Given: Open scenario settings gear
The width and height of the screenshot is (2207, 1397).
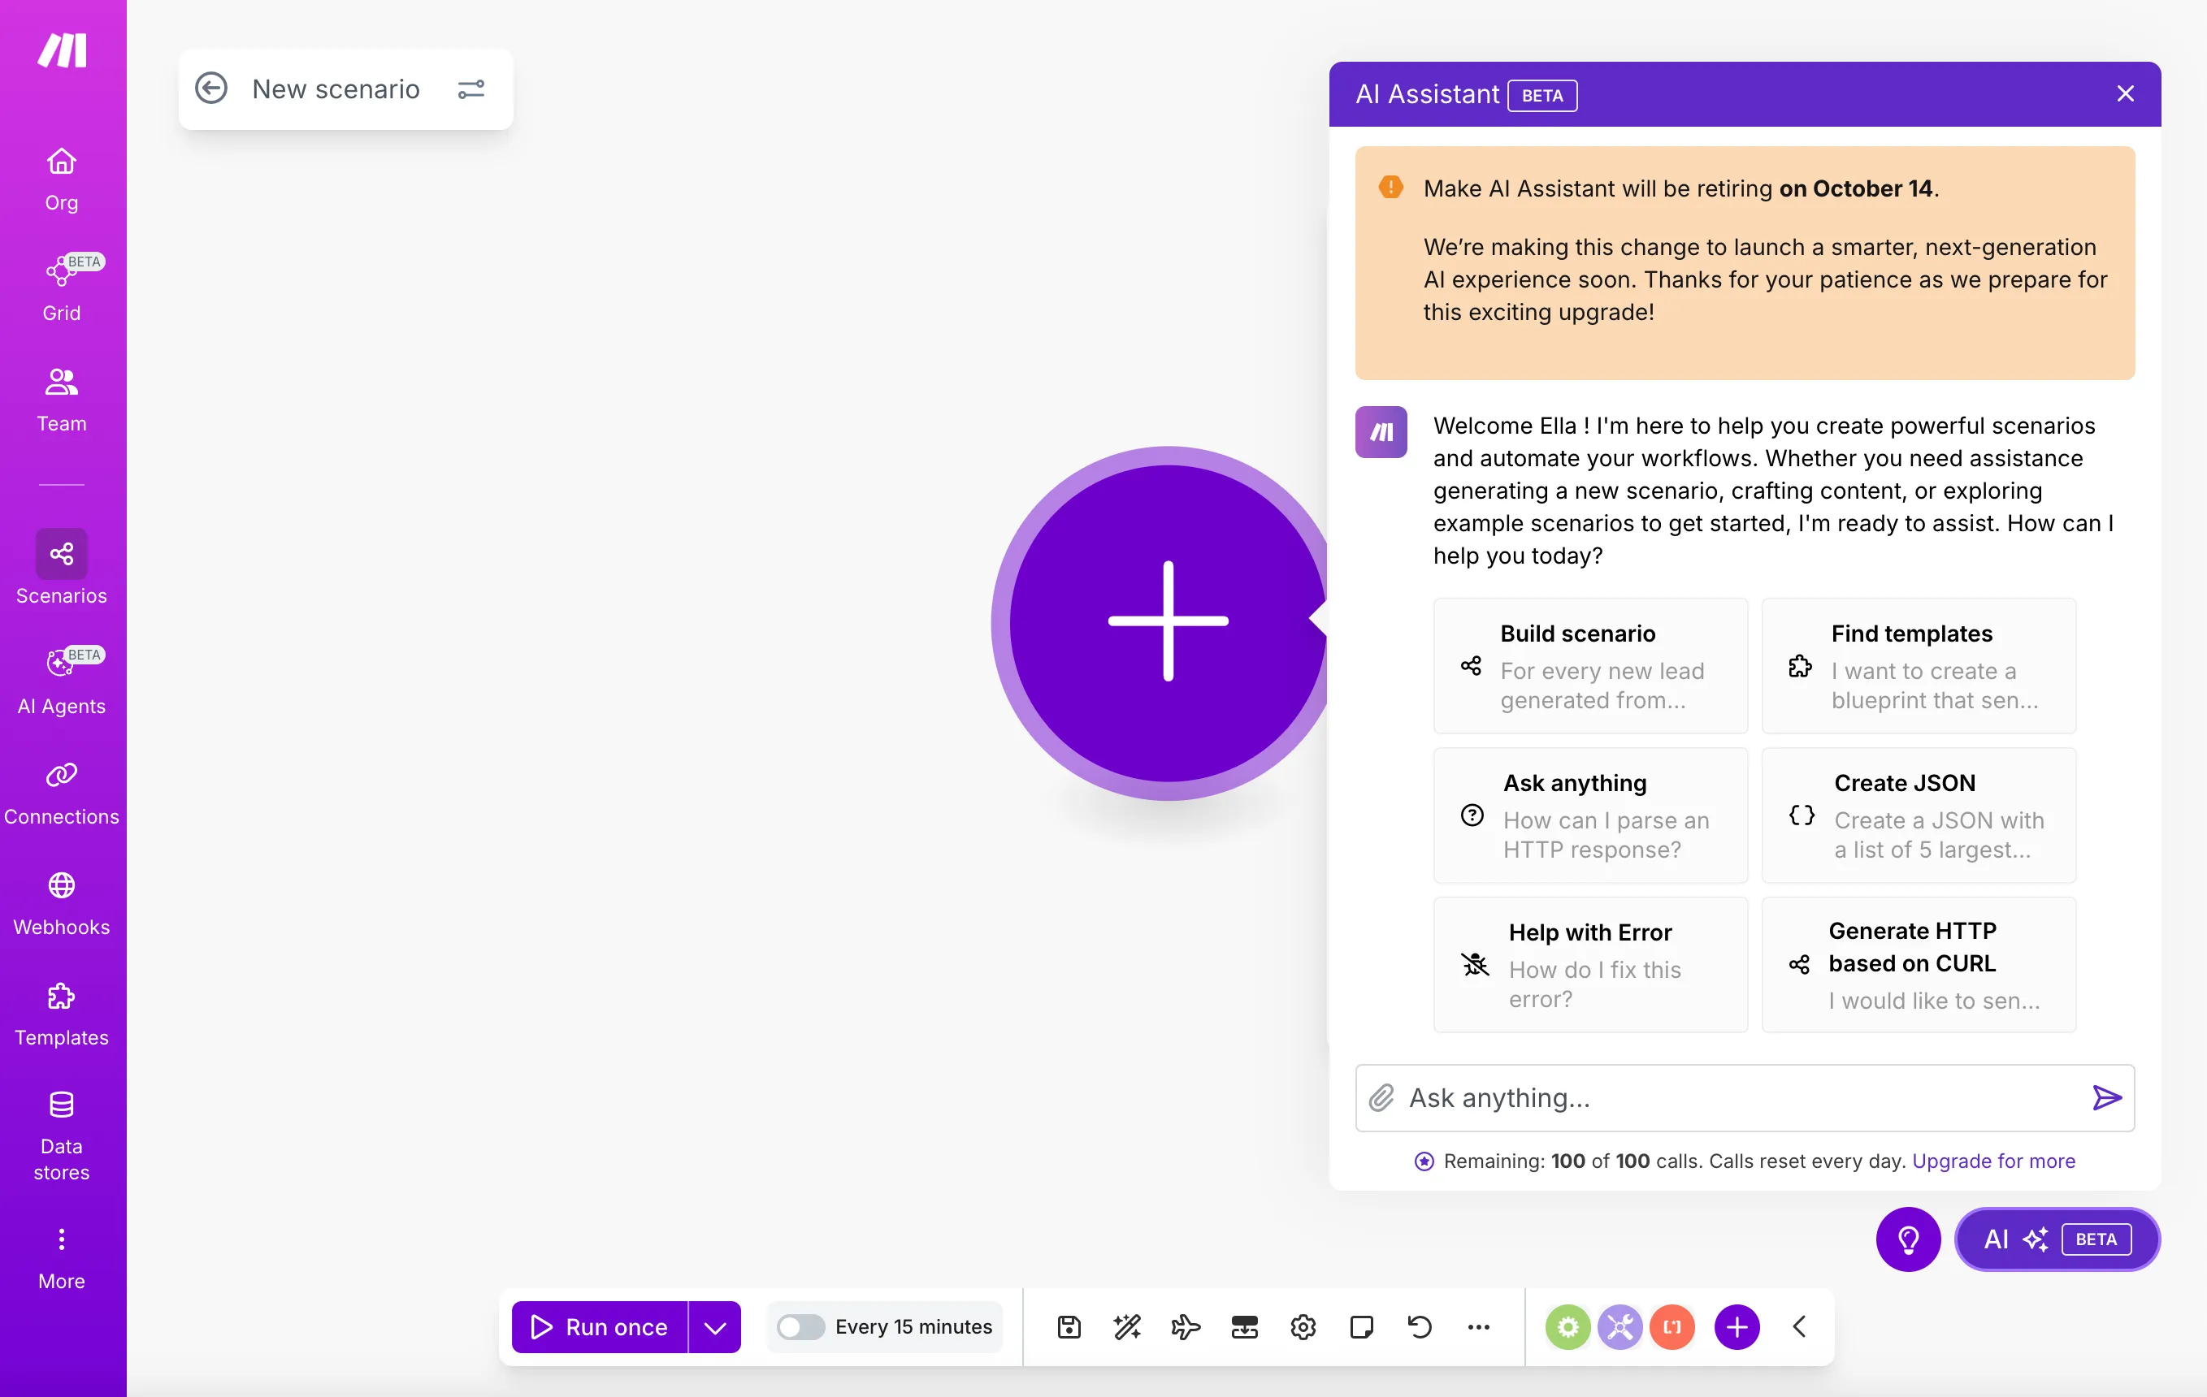Looking at the screenshot, I should pos(1303,1327).
